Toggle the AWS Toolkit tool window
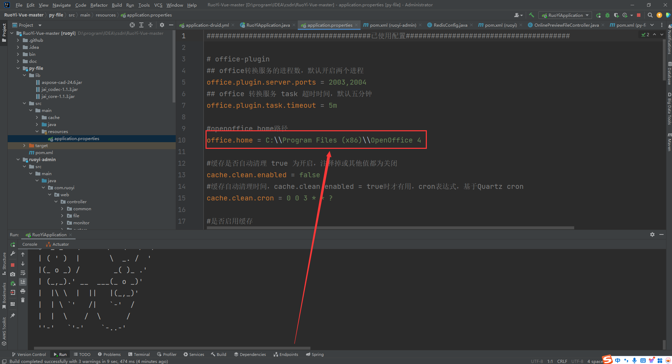The image size is (672, 364). pos(4,331)
